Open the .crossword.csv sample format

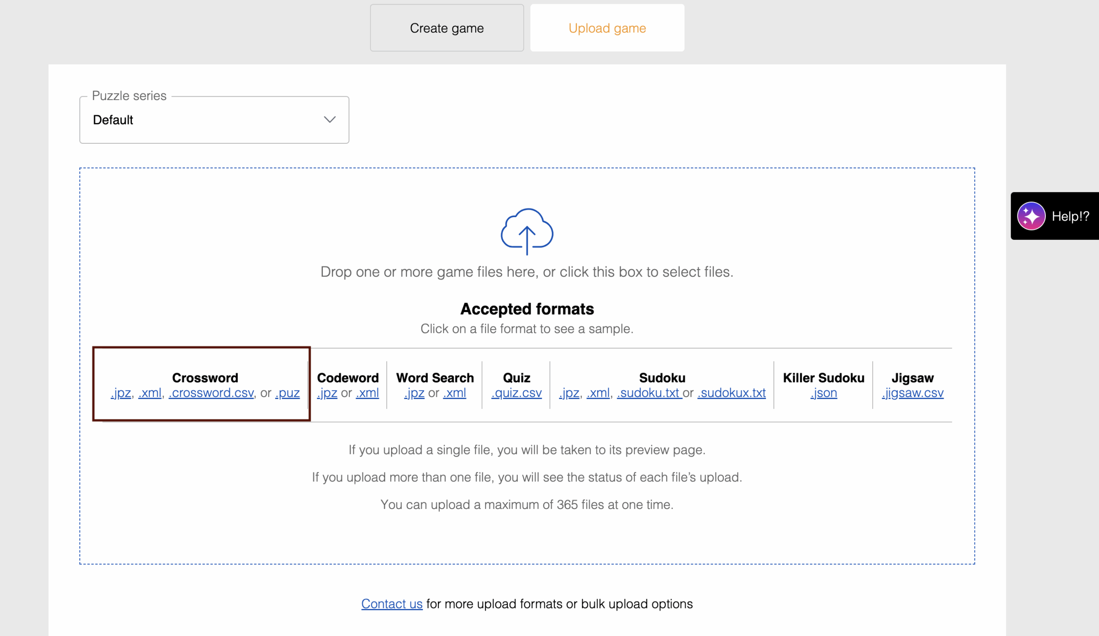(211, 393)
